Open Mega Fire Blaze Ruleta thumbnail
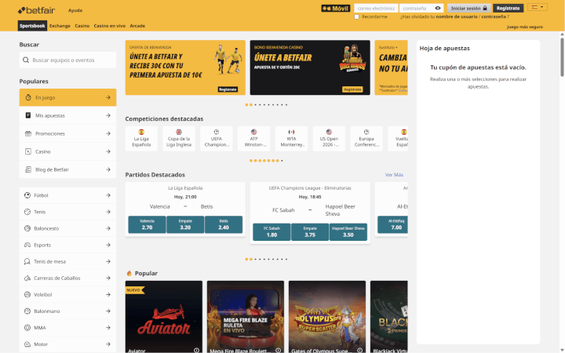 click(246, 317)
